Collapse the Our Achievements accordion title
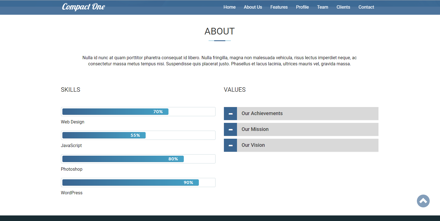The height and width of the screenshot is (221, 440). tap(262, 113)
